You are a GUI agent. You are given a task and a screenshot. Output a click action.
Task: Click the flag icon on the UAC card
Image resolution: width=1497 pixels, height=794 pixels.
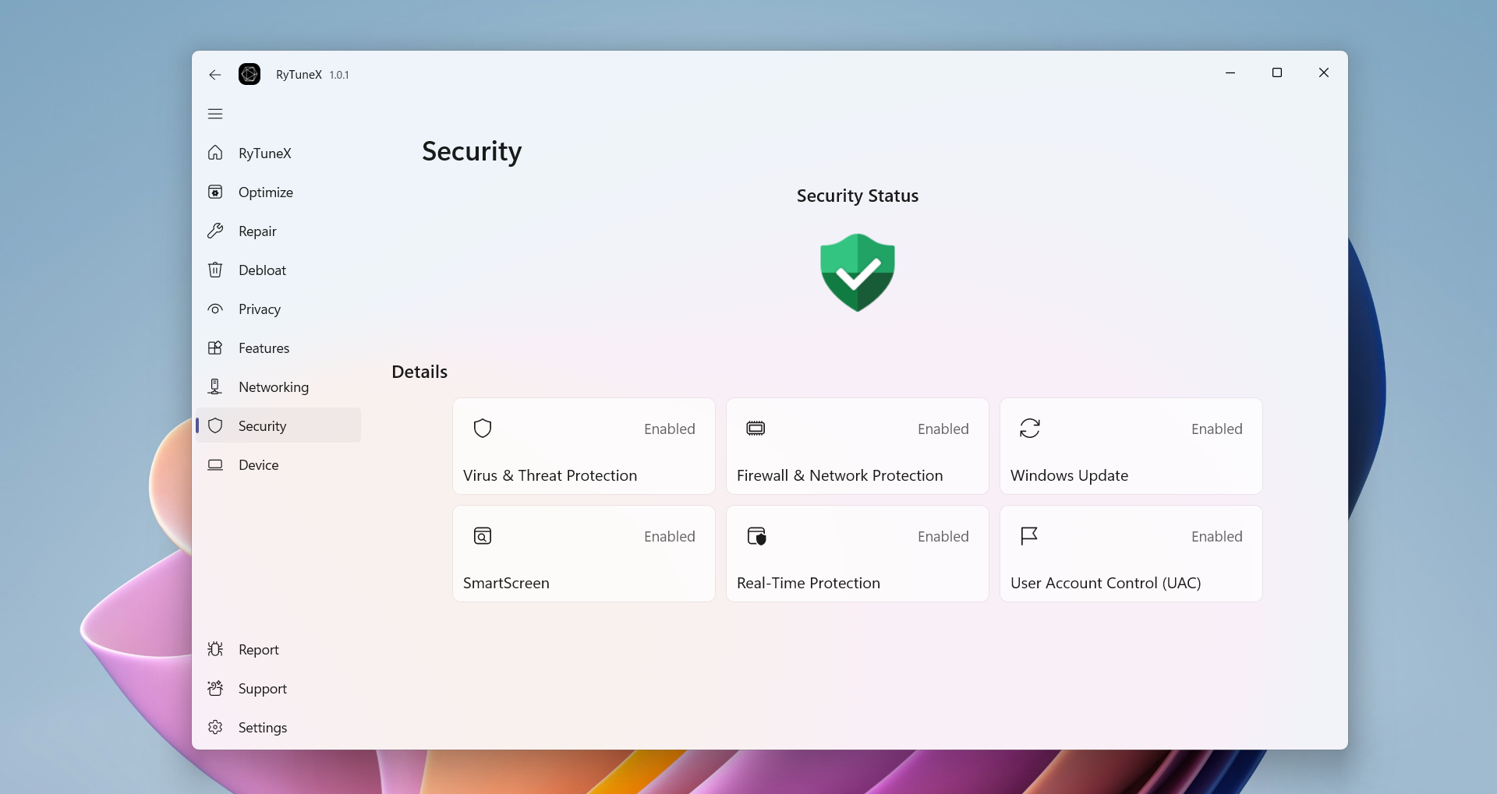click(x=1029, y=535)
